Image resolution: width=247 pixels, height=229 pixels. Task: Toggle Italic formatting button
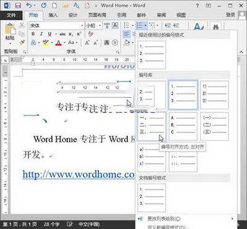(x=41, y=34)
